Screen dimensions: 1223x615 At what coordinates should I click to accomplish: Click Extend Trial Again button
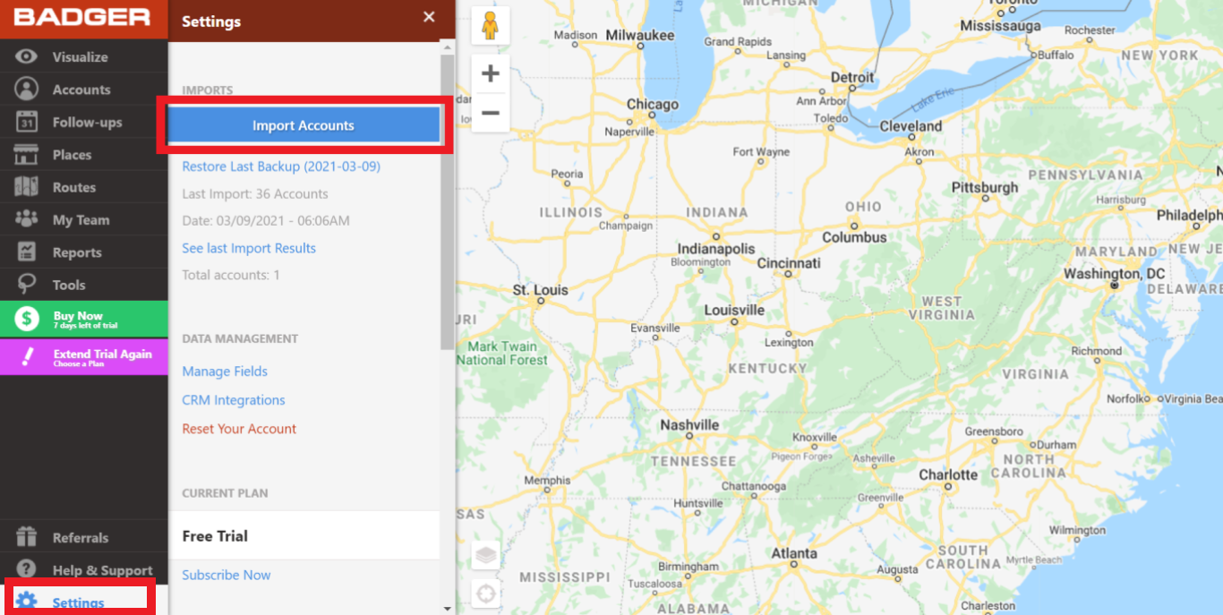point(84,357)
